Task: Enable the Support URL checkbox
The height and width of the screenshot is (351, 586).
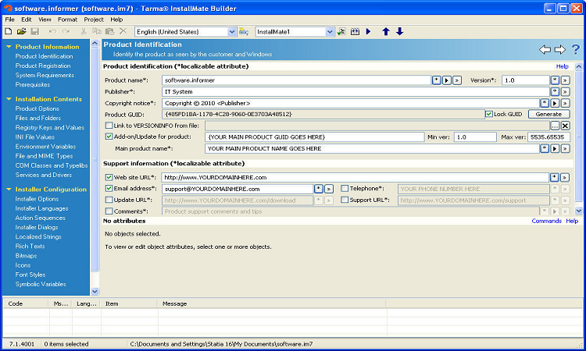Action: pyautogui.click(x=345, y=200)
